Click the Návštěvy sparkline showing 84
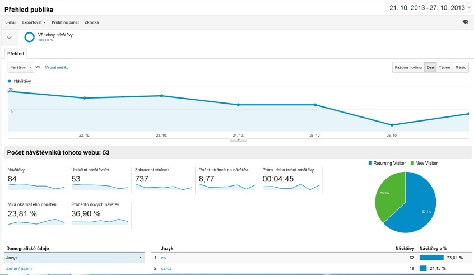The width and height of the screenshot is (474, 275). 36,187
